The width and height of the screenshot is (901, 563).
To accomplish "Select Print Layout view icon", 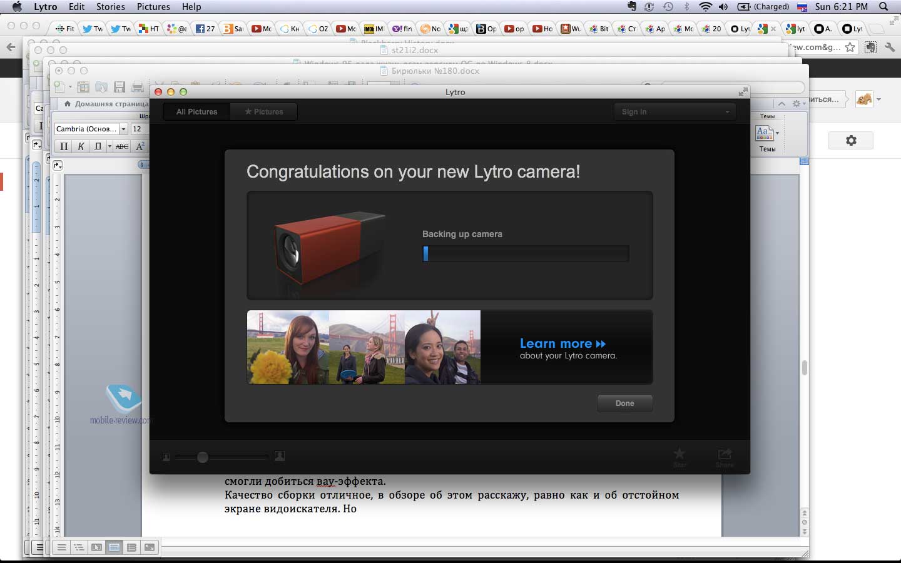I will 114,547.
